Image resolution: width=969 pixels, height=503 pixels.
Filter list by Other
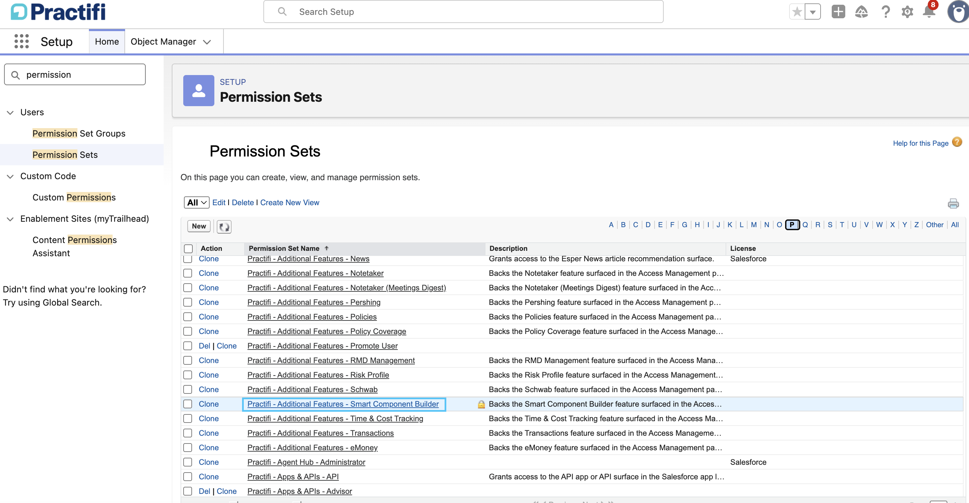coord(935,225)
